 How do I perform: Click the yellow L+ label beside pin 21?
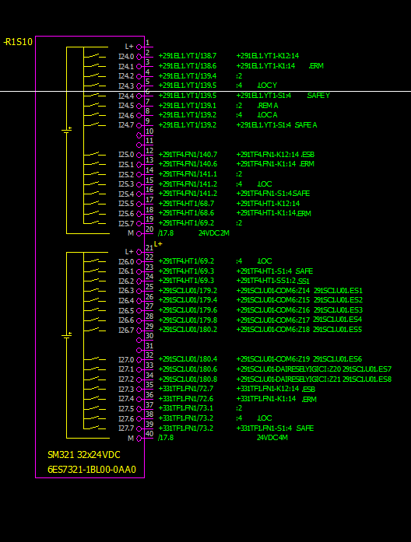(x=158, y=244)
